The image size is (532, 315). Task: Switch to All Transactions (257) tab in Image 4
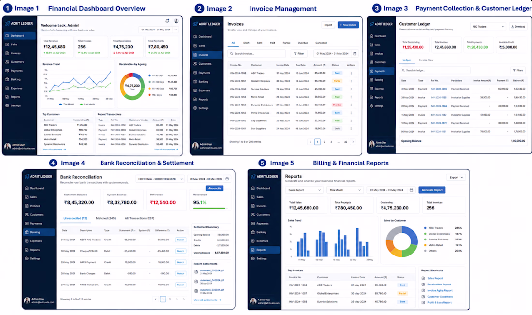(x=139, y=218)
